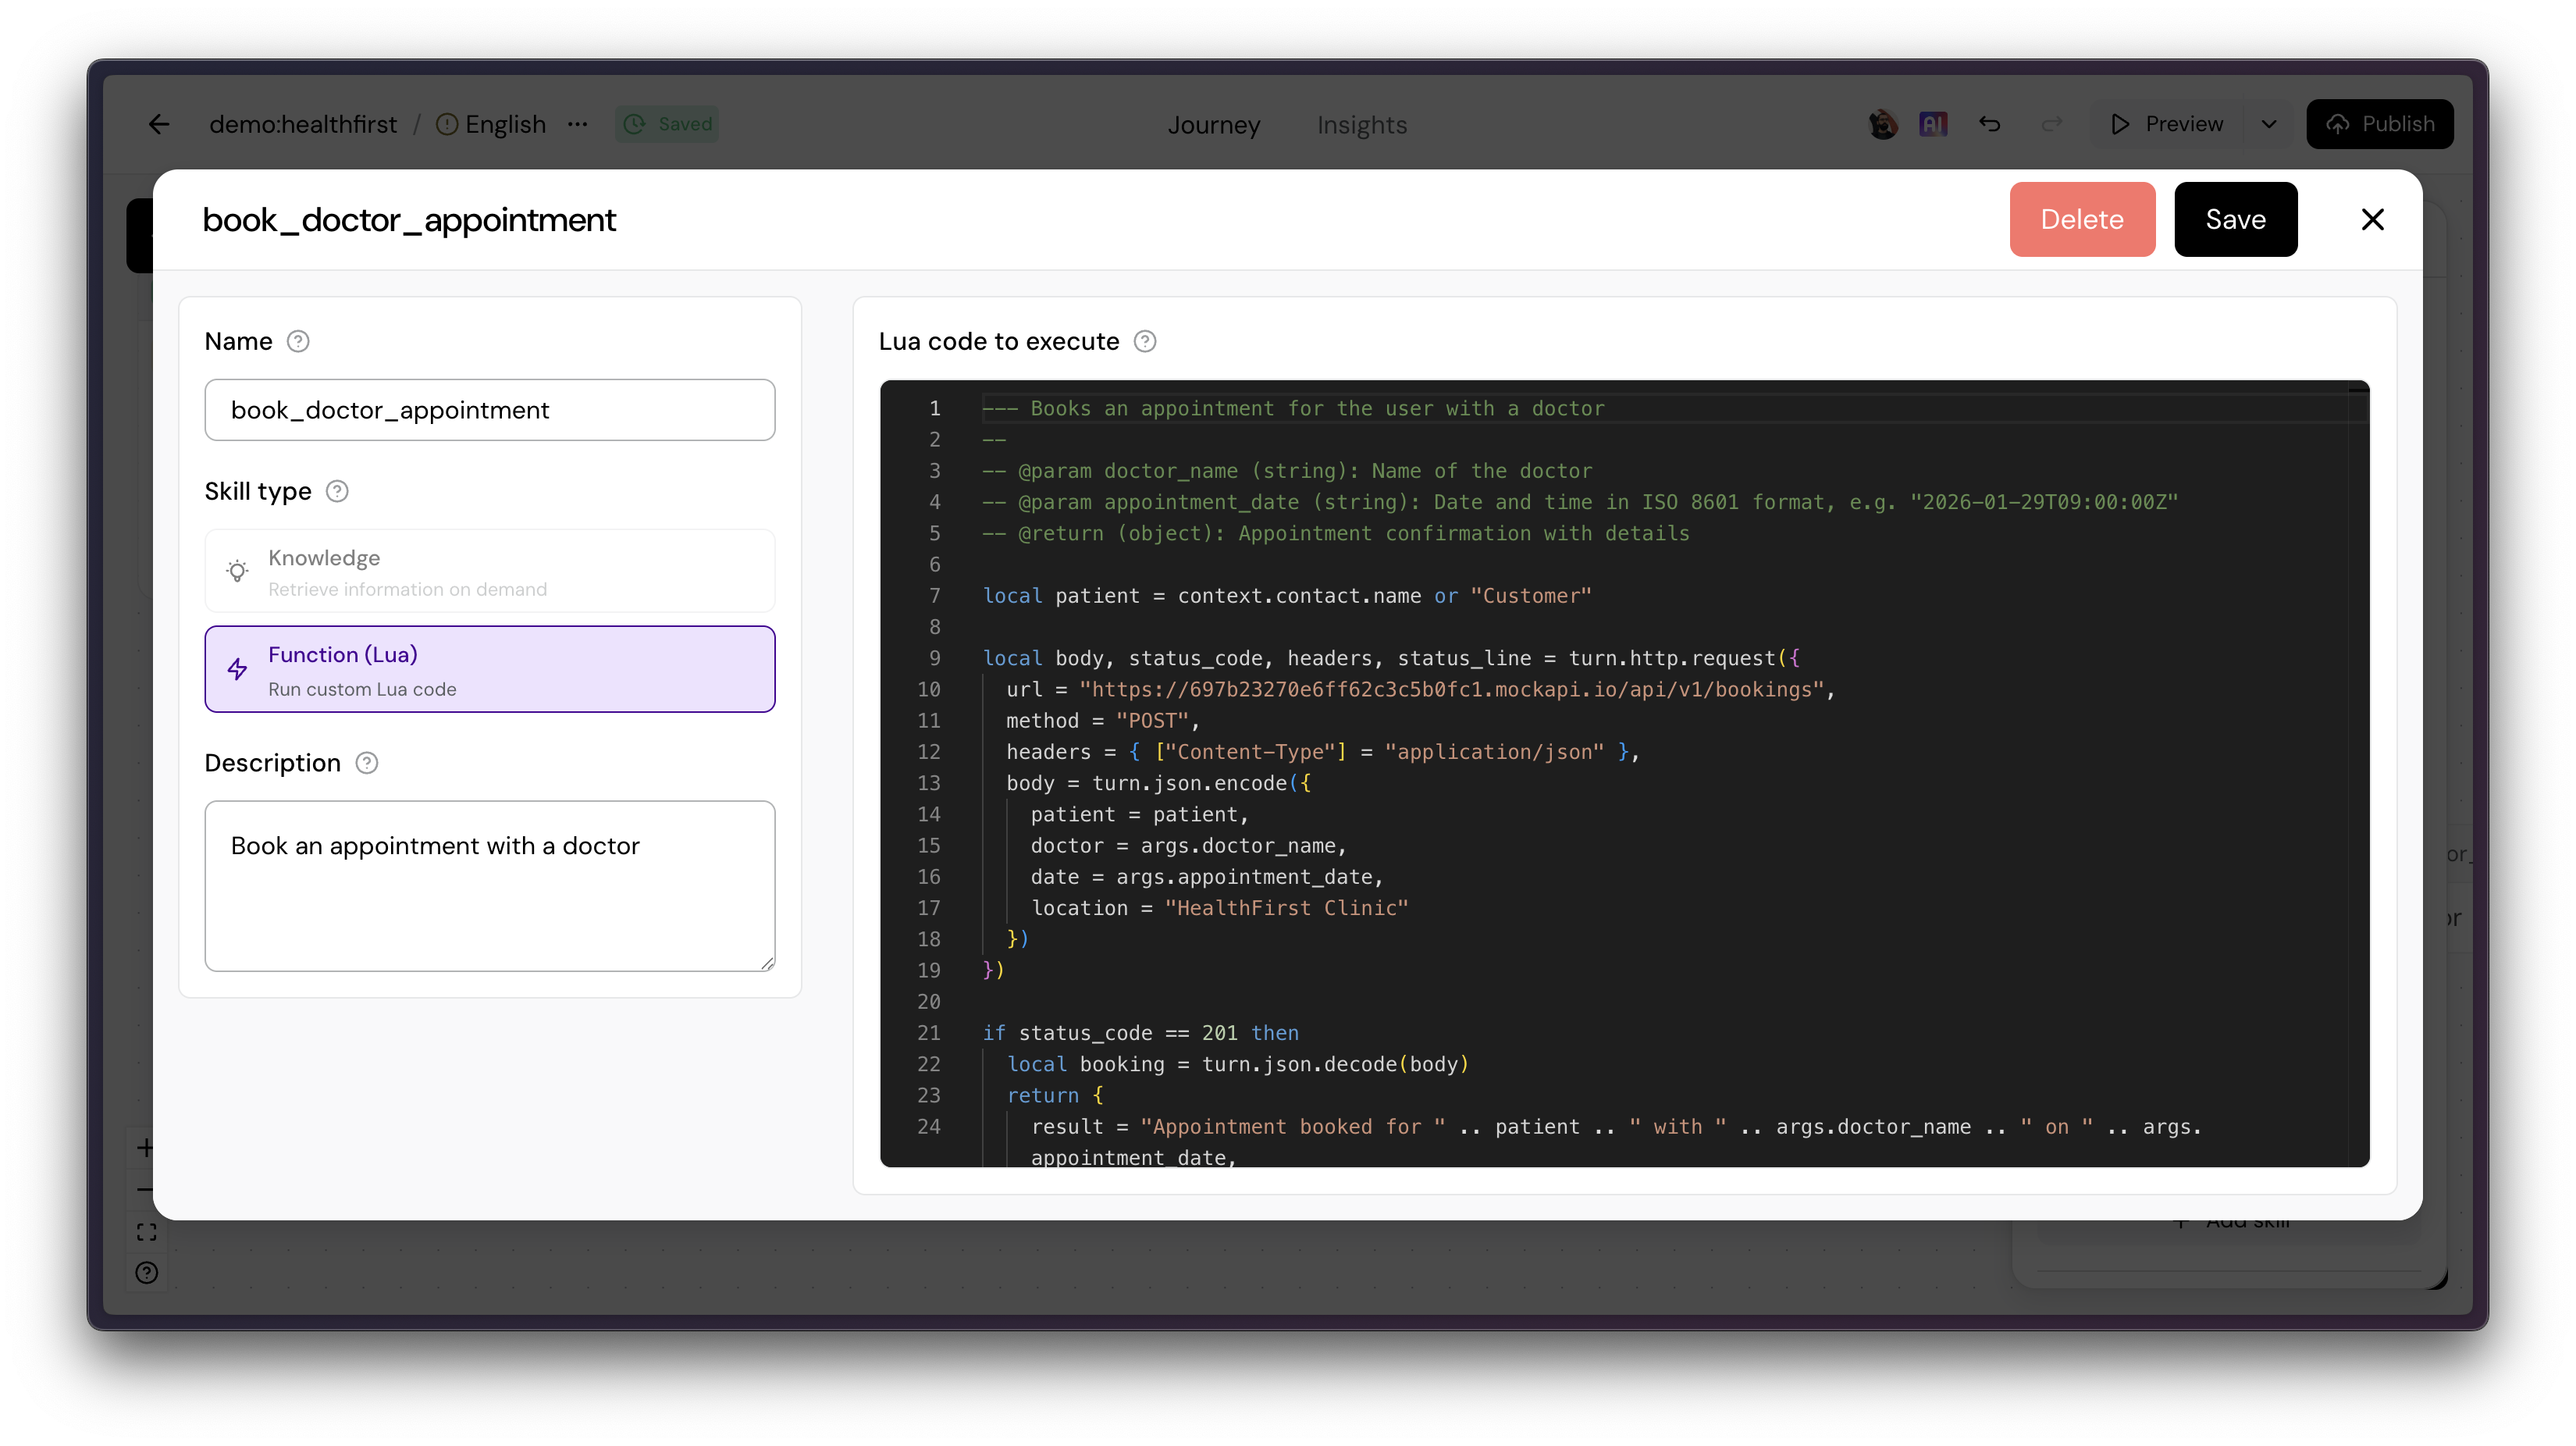Click the help icon beside Skill type
Screen dimensions: 2576x1446
click(x=337, y=491)
